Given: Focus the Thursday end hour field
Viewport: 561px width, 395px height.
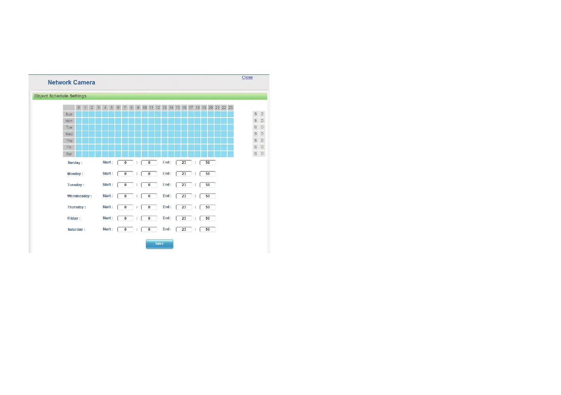Looking at the screenshot, I should click(184, 207).
